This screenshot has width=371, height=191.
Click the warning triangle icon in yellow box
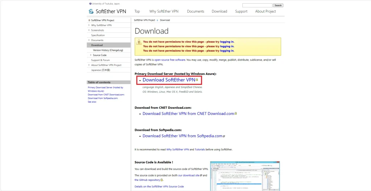tap(139, 42)
